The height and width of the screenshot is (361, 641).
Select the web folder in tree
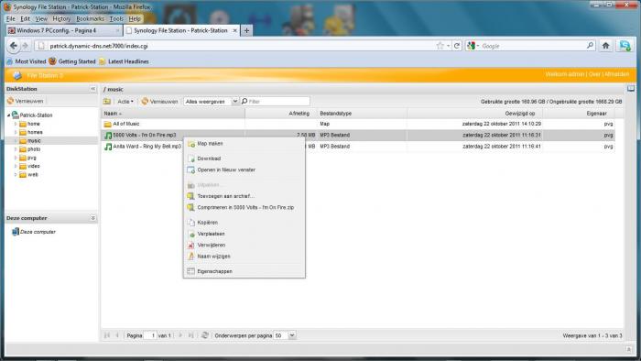click(x=33, y=175)
